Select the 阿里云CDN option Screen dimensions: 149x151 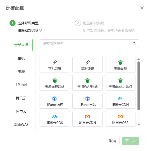point(87,119)
